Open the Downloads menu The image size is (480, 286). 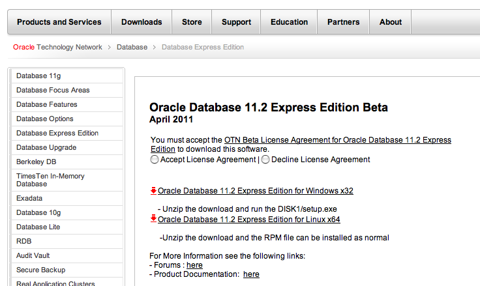pyautogui.click(x=142, y=22)
